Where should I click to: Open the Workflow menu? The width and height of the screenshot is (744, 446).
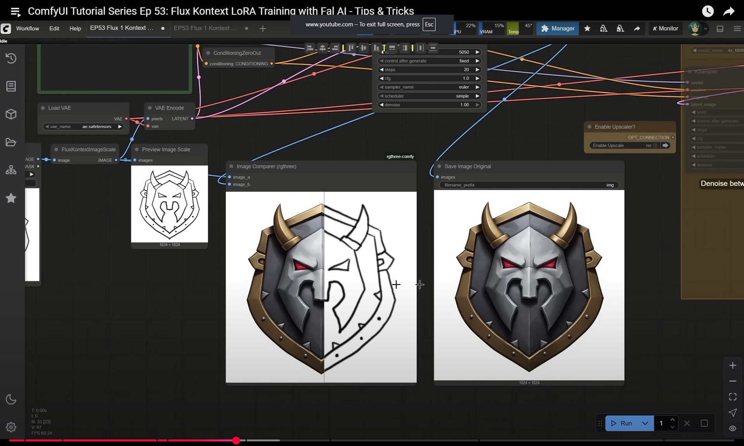point(28,29)
